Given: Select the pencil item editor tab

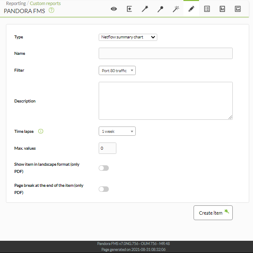Looking at the screenshot, I should pos(191,9).
